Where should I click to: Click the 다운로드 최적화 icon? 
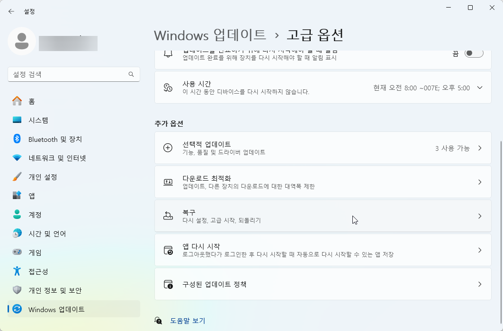[x=168, y=182]
